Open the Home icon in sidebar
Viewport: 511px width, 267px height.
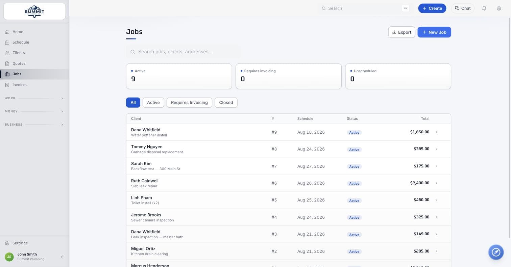point(7,32)
